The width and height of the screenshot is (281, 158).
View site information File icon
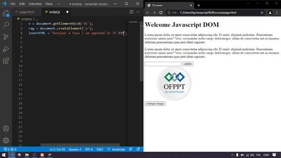(x=172, y=13)
